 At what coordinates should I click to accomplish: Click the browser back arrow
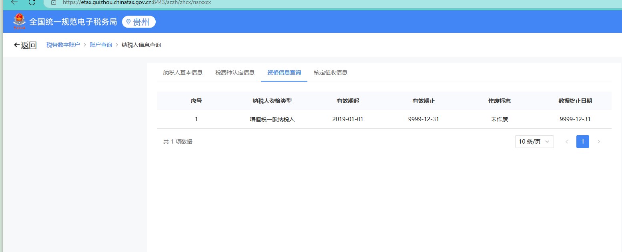(14, 2)
